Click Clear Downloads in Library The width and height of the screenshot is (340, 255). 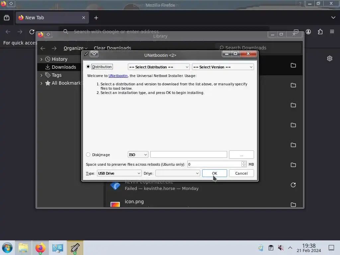pyautogui.click(x=112, y=48)
